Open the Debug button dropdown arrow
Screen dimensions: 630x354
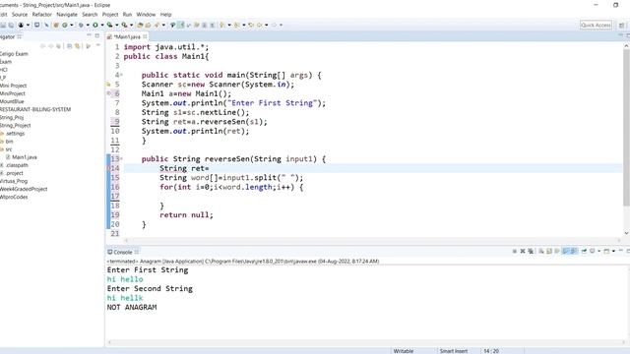[88, 25]
